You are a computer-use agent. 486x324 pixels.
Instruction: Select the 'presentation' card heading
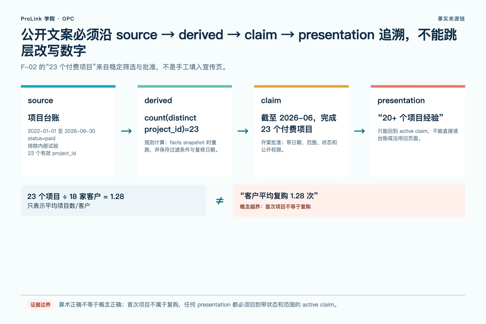click(x=401, y=101)
